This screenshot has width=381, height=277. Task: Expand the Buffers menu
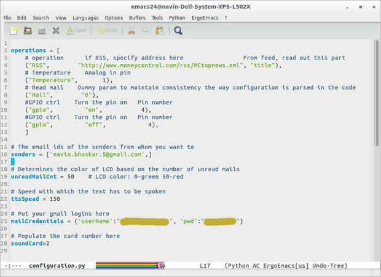(x=138, y=18)
